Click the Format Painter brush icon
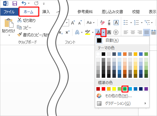Viewport: 157px width, 116px height. pyautogui.click(x=19, y=34)
